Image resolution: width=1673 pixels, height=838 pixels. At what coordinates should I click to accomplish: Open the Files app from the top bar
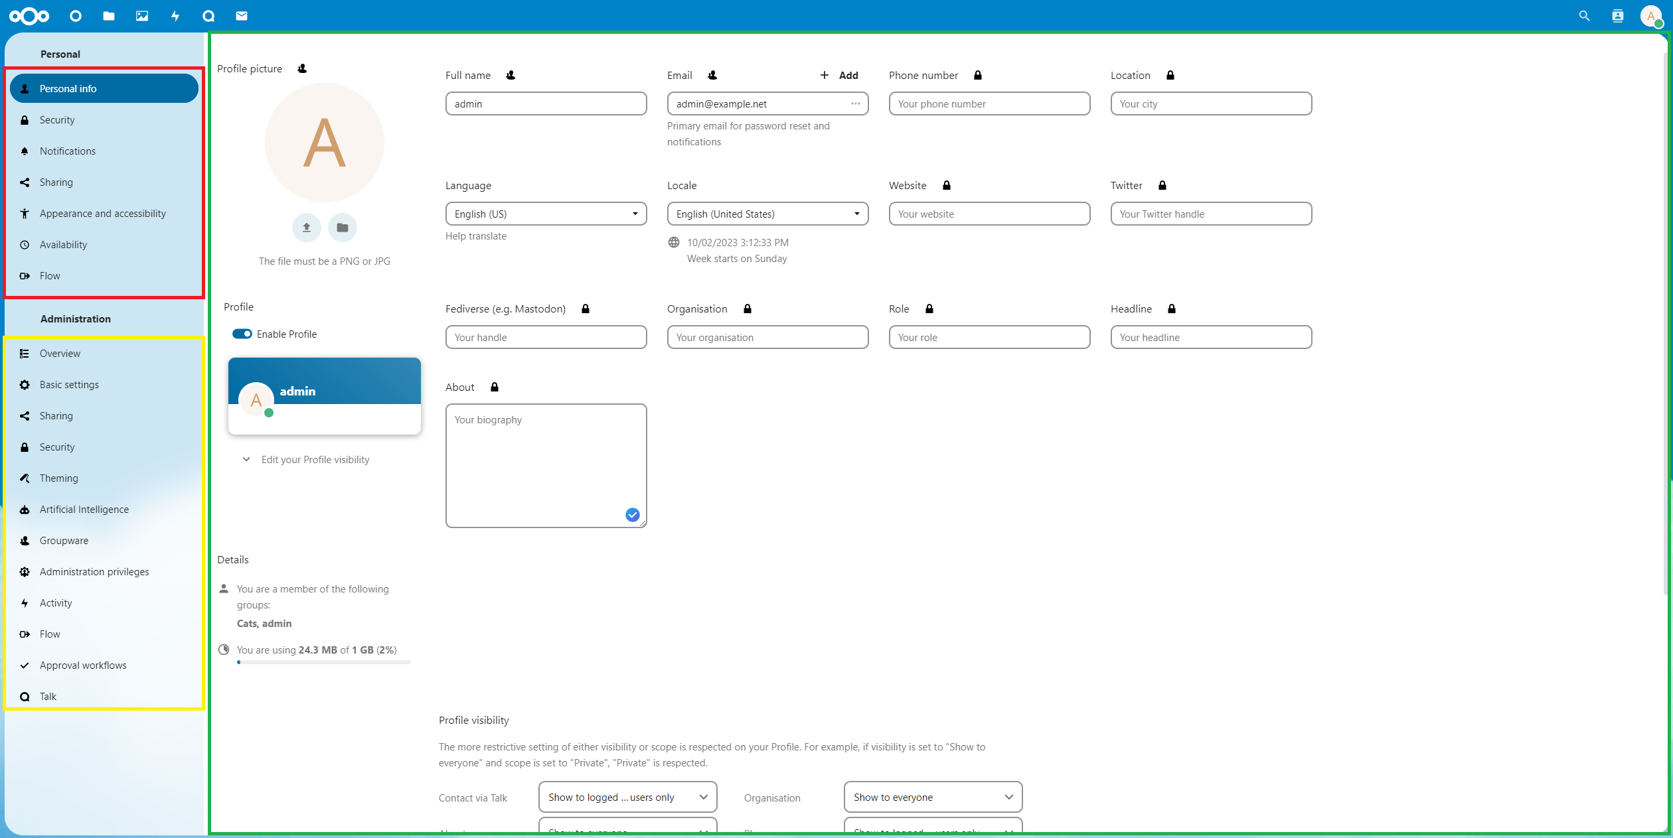point(108,16)
